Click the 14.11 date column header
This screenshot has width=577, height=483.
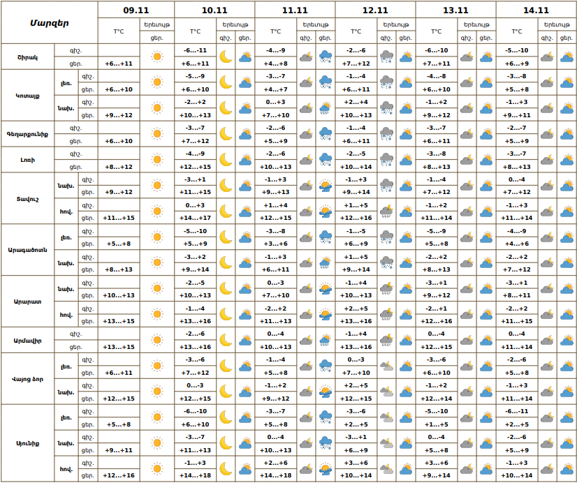tap(536, 10)
